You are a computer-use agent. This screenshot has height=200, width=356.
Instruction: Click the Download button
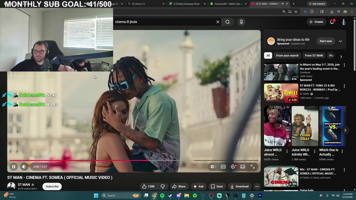239,186
